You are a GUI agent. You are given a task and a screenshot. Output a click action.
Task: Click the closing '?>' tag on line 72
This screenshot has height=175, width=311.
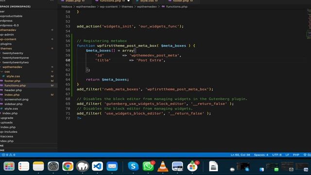coord(79,118)
